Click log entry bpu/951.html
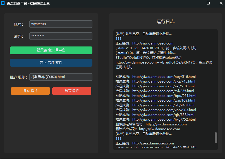The height and width of the screenshot is (159, 225). click(156, 95)
